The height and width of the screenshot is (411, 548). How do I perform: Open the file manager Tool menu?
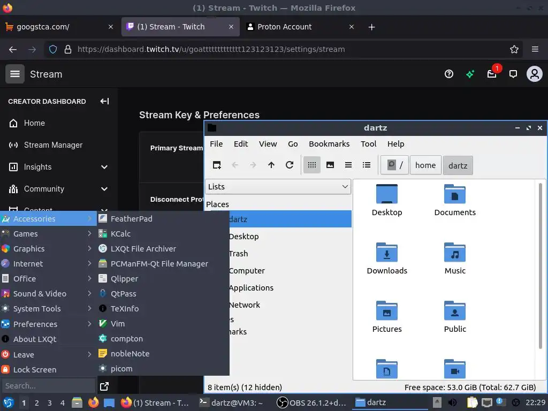[x=368, y=144]
